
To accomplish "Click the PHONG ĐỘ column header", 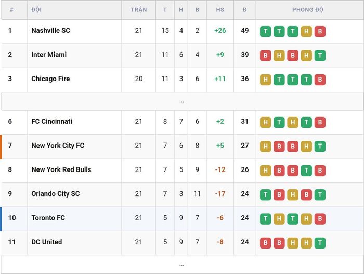I will (308, 10).
